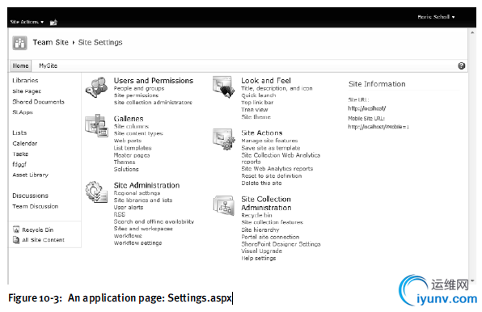Open Site libraries and lists

143,200
